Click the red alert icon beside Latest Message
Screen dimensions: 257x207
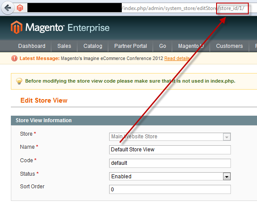point(14,58)
